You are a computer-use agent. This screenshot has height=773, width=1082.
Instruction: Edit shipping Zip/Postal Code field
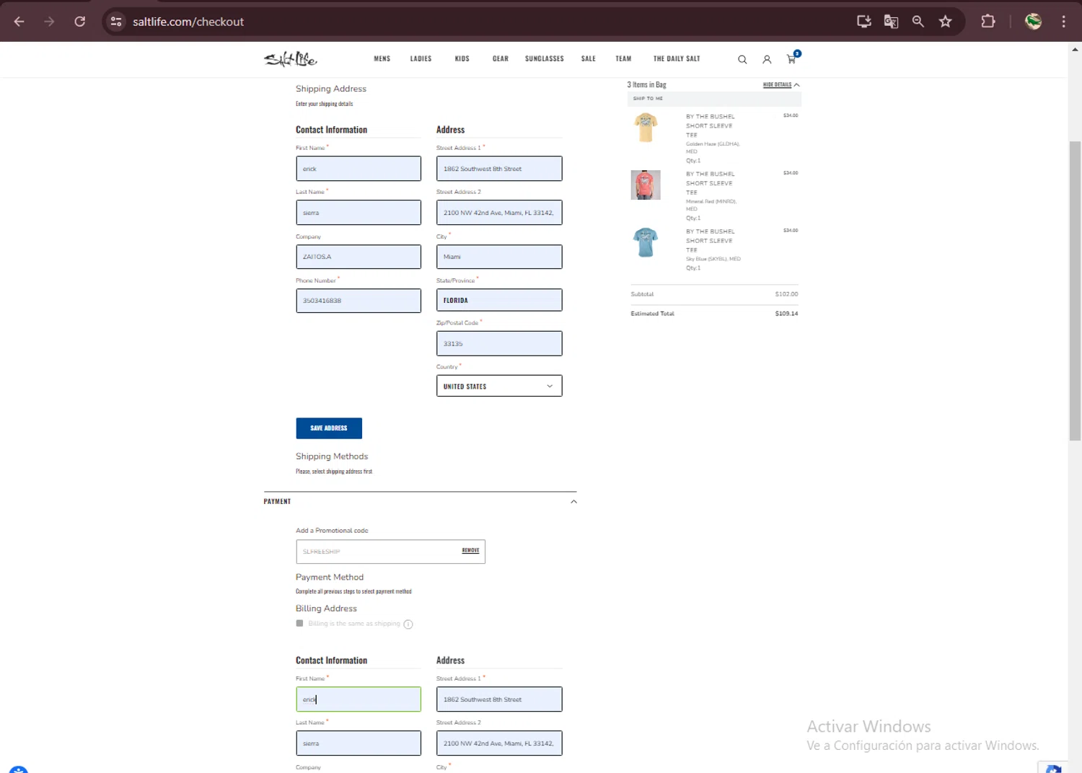click(499, 344)
